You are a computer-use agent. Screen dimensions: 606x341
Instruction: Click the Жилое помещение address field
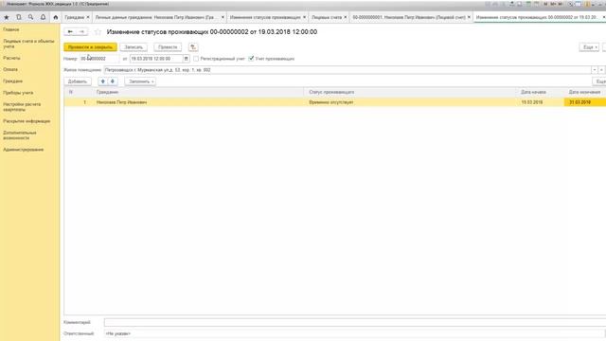[348, 70]
